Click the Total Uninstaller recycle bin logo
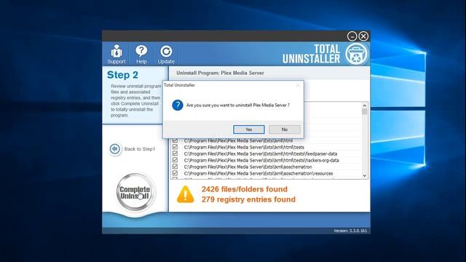This screenshot has width=466, height=262. click(356, 54)
